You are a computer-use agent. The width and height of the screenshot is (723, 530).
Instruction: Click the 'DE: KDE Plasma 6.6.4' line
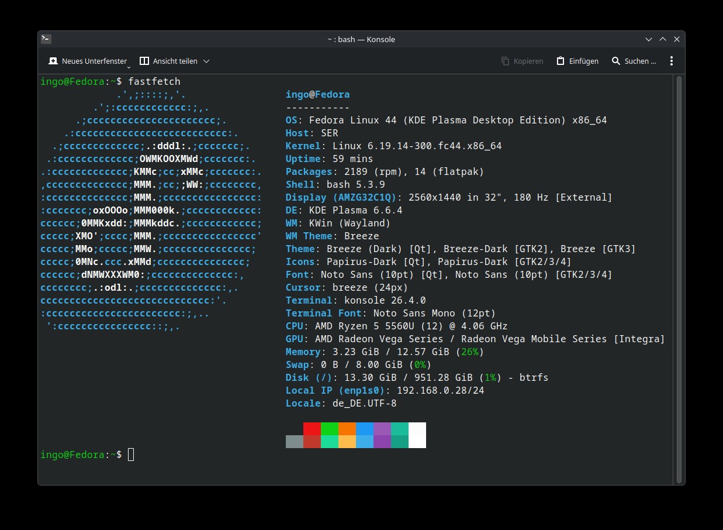tap(344, 210)
